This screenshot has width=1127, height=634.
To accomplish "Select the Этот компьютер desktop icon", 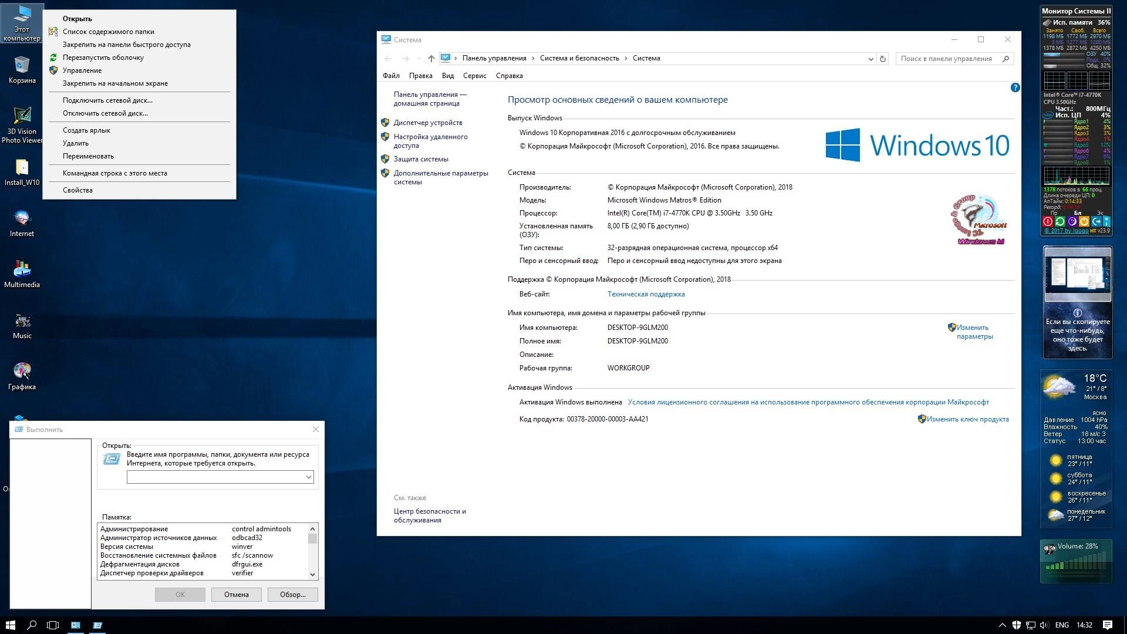I will tap(22, 23).
